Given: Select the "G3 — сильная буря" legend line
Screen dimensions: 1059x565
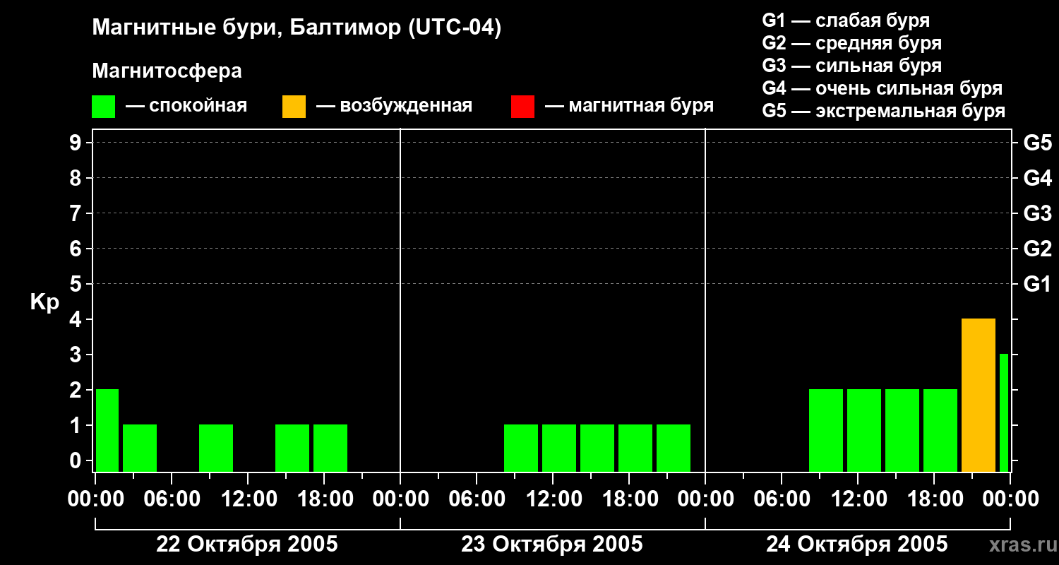Looking at the screenshot, I should click(851, 66).
